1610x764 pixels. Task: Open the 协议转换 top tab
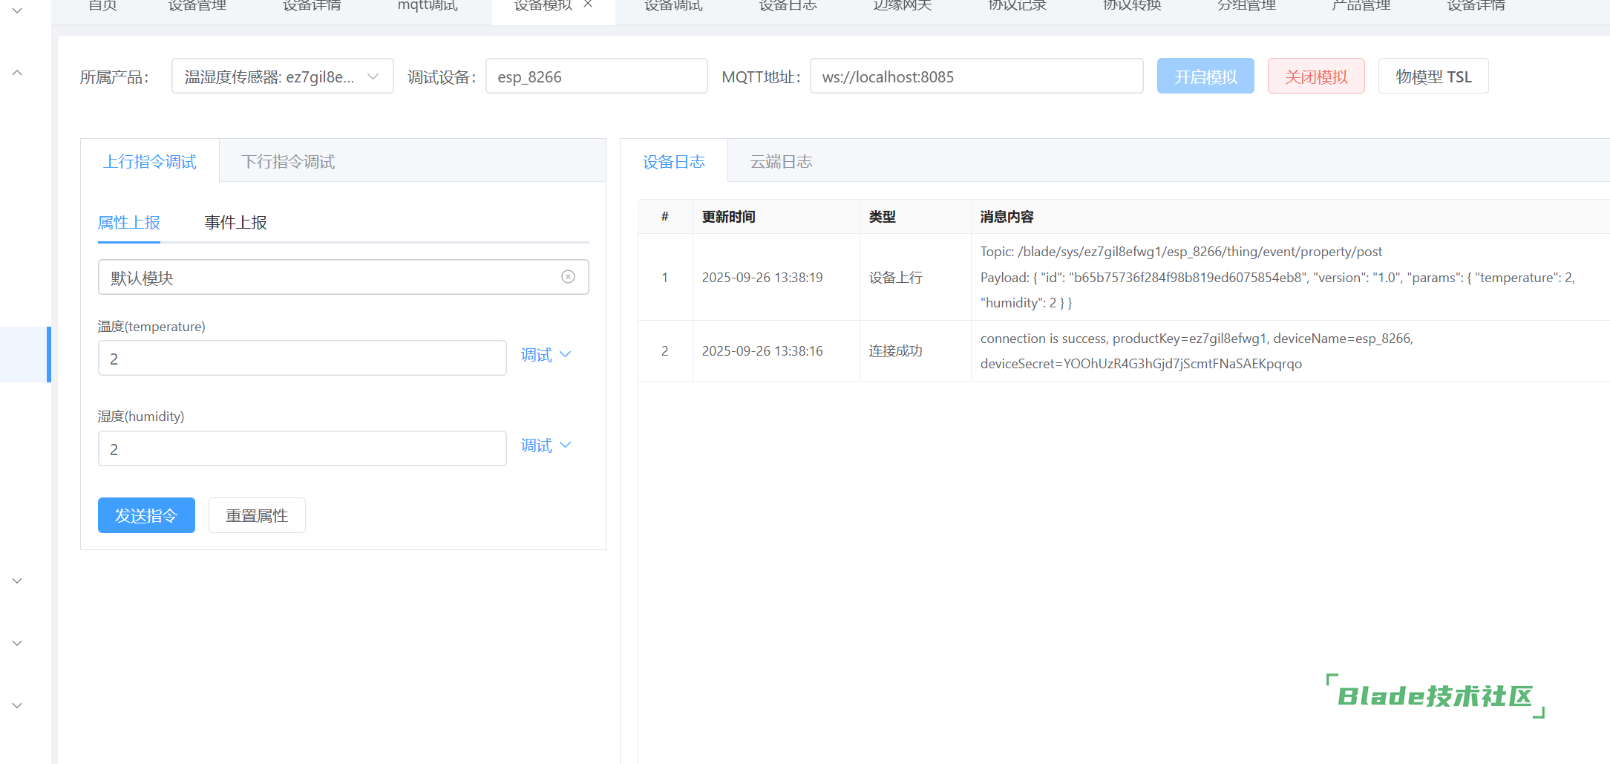[x=1132, y=5]
